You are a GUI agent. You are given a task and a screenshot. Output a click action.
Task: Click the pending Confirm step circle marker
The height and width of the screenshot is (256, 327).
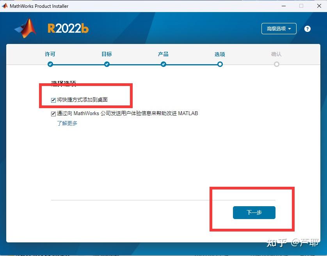277,64
